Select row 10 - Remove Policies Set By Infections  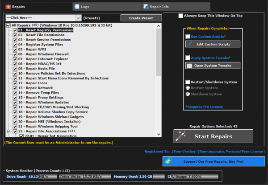click(x=52, y=74)
